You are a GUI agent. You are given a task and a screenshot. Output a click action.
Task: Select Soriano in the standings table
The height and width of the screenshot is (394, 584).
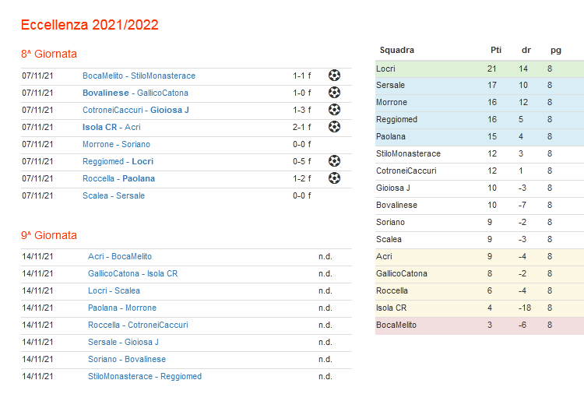pyautogui.click(x=390, y=222)
